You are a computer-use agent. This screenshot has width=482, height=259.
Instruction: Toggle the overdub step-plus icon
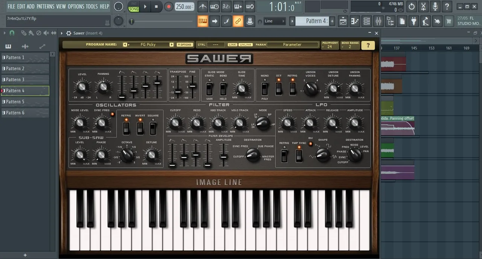click(238, 6)
